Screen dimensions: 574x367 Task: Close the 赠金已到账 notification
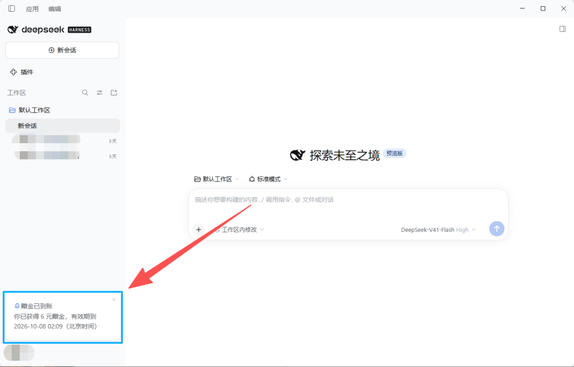coord(114,300)
